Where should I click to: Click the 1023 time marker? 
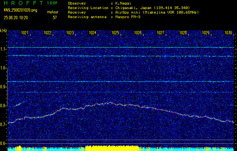pyautogui.click(x=70, y=32)
